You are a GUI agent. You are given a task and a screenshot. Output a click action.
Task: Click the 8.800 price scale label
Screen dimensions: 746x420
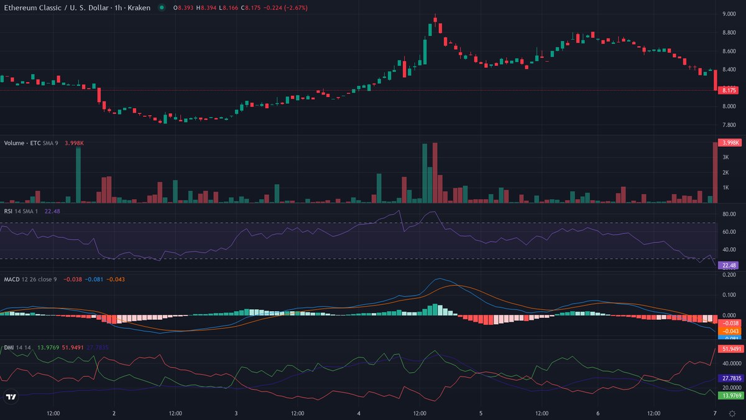[x=729, y=33]
